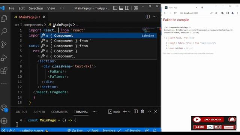Start Go Live server
This screenshot has width=240, height=135.
[x=75, y=130]
